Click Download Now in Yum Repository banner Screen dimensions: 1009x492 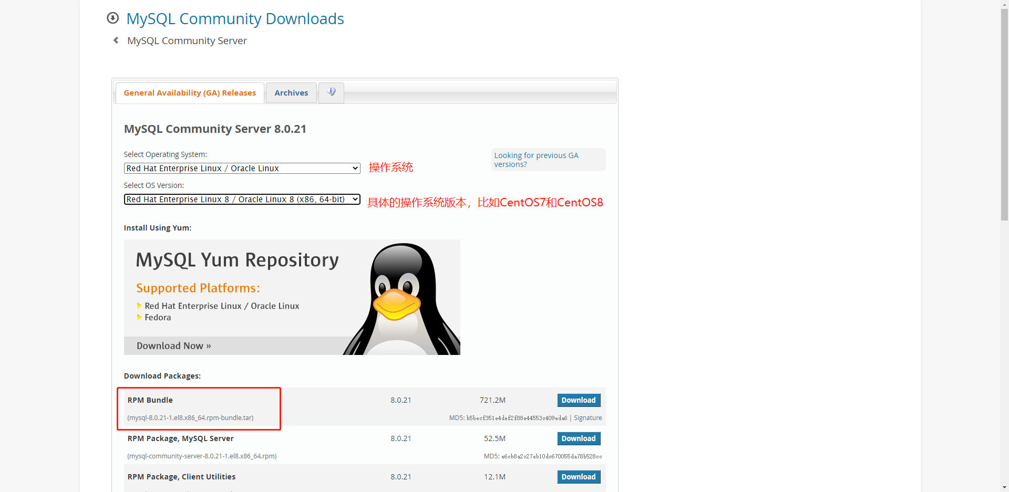[174, 346]
